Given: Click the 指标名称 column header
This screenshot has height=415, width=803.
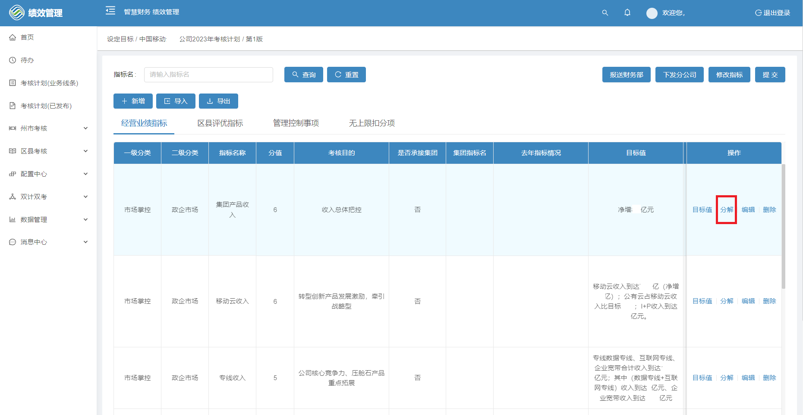Looking at the screenshot, I should pos(232,153).
